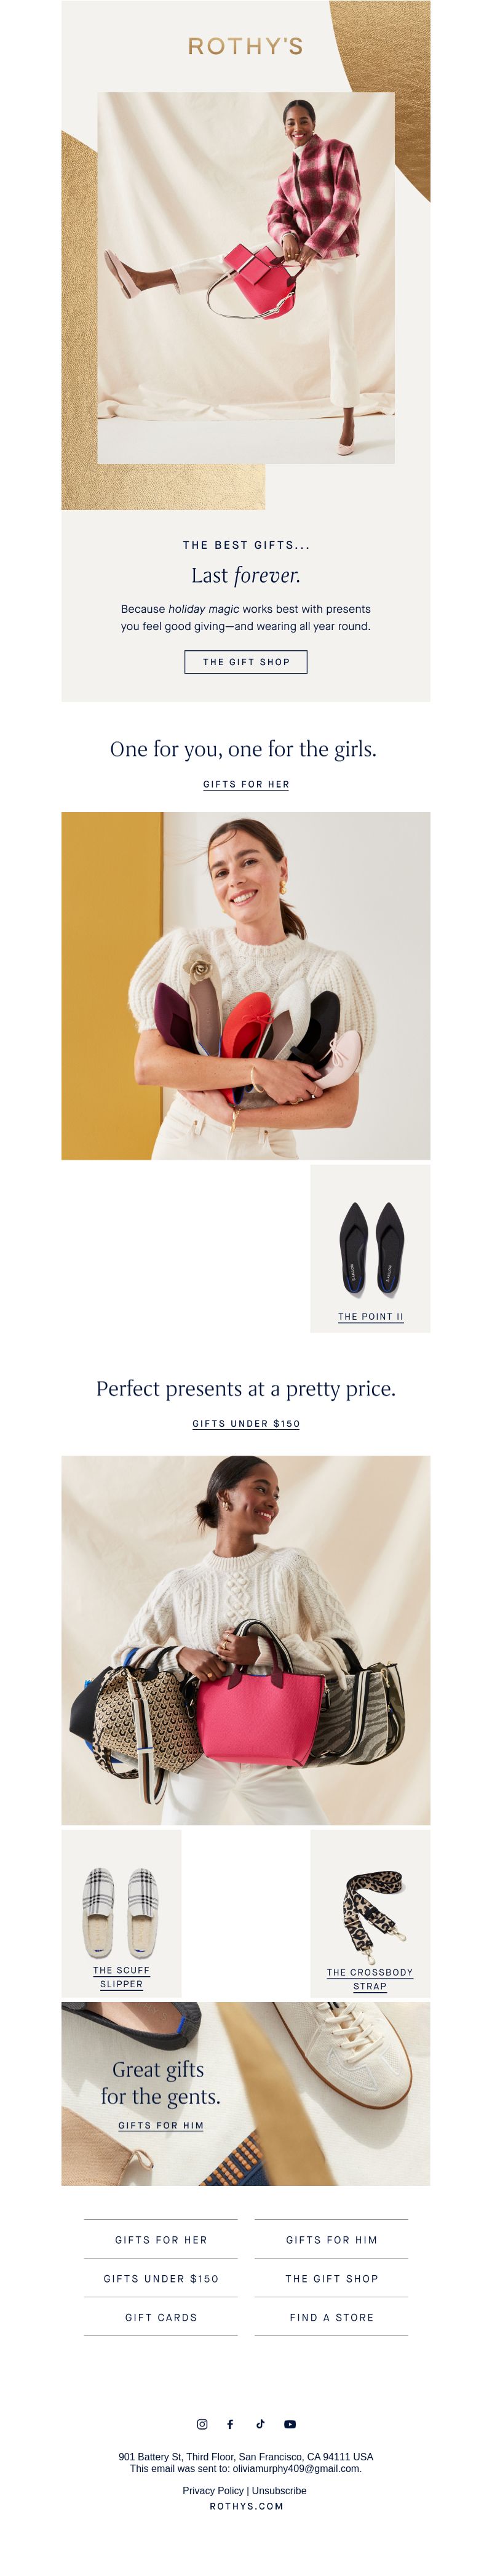492x2576 pixels.
Task: Open the Facebook social icon
Action: tap(230, 2424)
